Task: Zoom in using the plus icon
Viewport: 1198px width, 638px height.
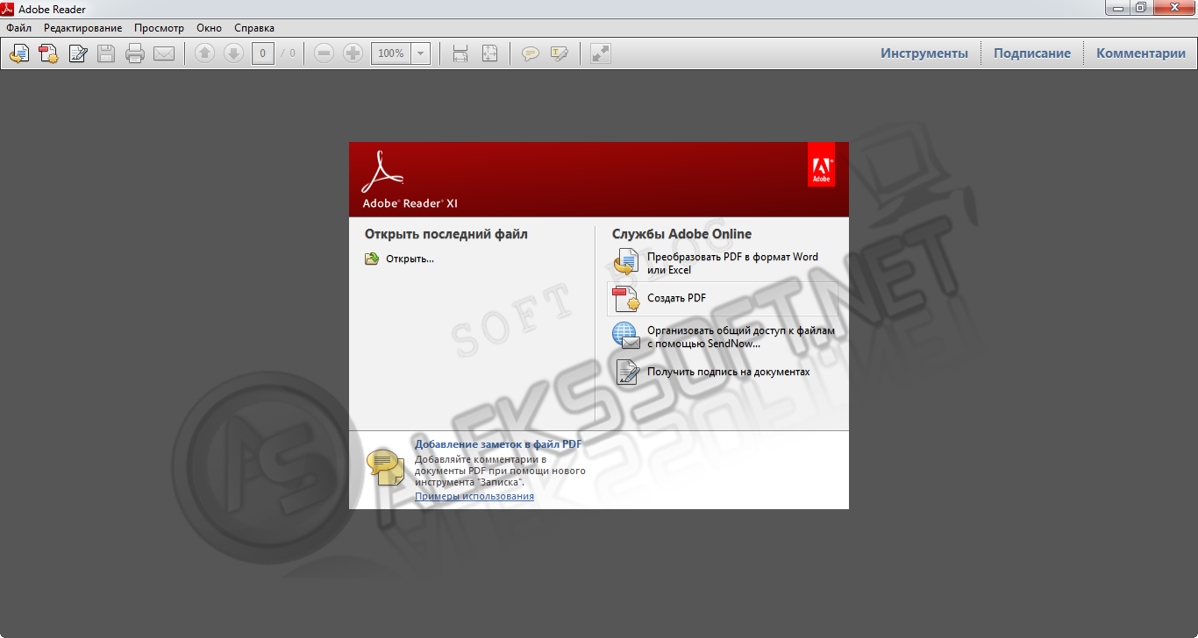Action: (x=353, y=53)
